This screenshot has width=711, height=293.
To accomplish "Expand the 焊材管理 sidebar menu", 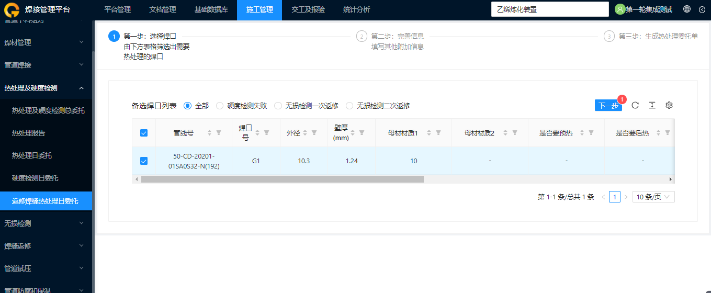I will (x=46, y=42).
